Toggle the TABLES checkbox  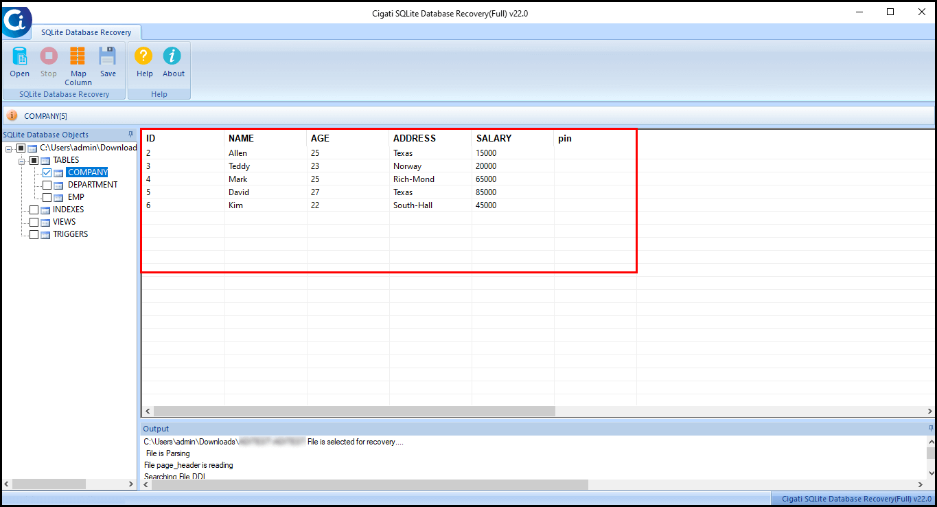(x=34, y=160)
